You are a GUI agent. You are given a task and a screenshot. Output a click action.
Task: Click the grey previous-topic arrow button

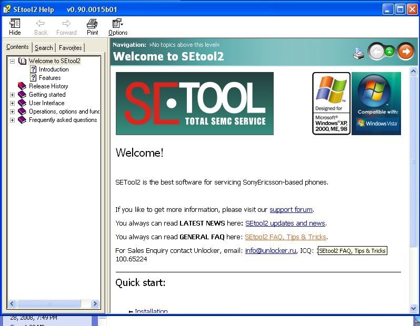[377, 51]
